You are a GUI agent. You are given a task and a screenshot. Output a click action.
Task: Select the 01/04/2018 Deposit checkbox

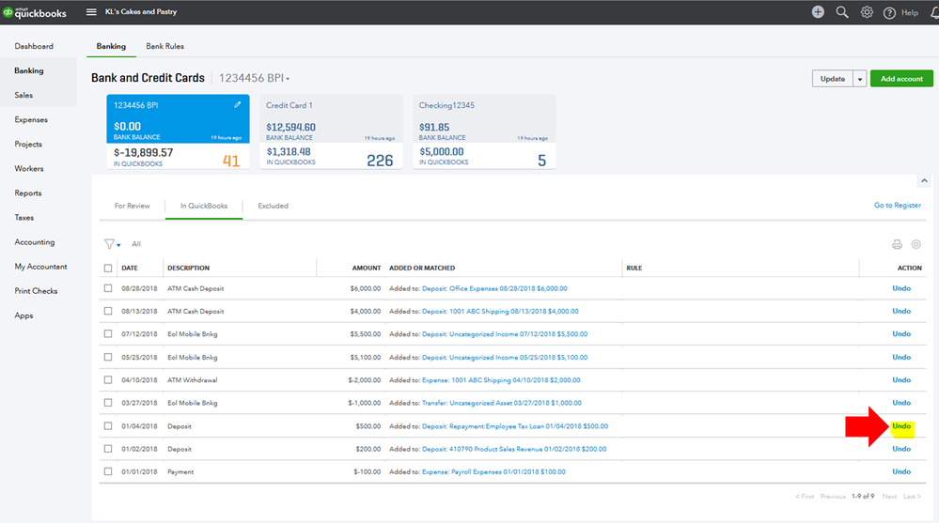108,426
